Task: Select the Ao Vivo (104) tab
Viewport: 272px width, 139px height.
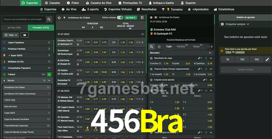Action: coord(14,28)
